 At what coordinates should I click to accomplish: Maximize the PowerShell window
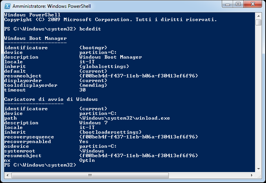[x=238, y=5]
